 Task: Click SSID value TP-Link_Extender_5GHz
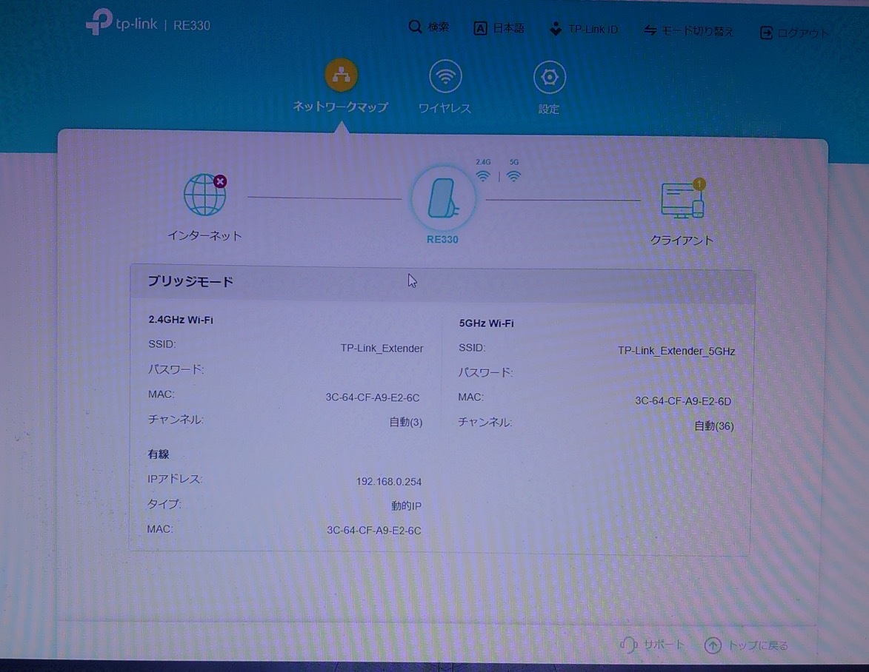click(x=676, y=351)
